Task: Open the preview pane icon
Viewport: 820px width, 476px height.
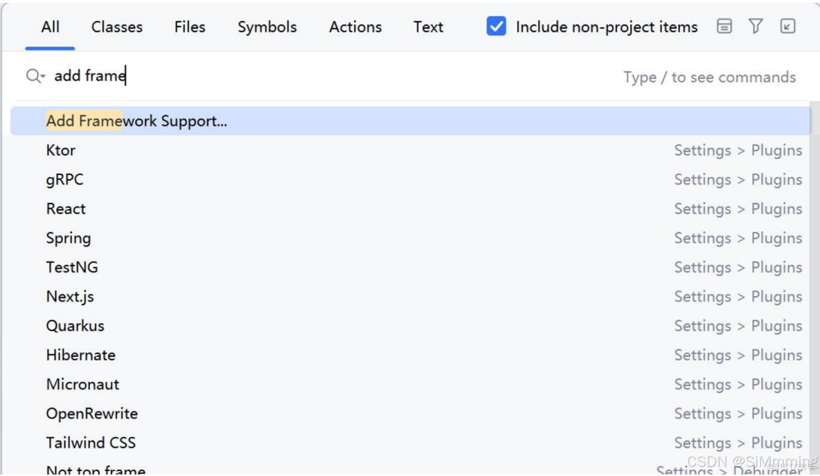Action: (724, 27)
